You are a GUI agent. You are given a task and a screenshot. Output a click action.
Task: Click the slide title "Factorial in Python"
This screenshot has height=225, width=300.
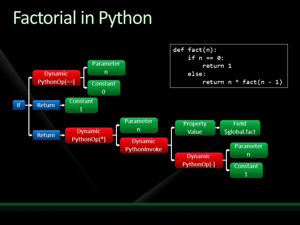(x=82, y=18)
